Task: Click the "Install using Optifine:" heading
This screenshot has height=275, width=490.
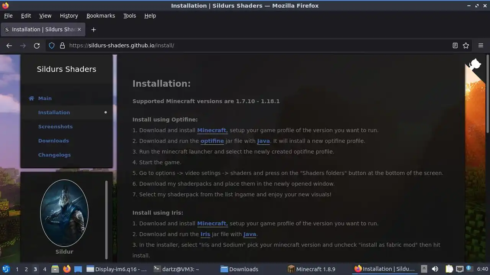Action: (x=165, y=120)
